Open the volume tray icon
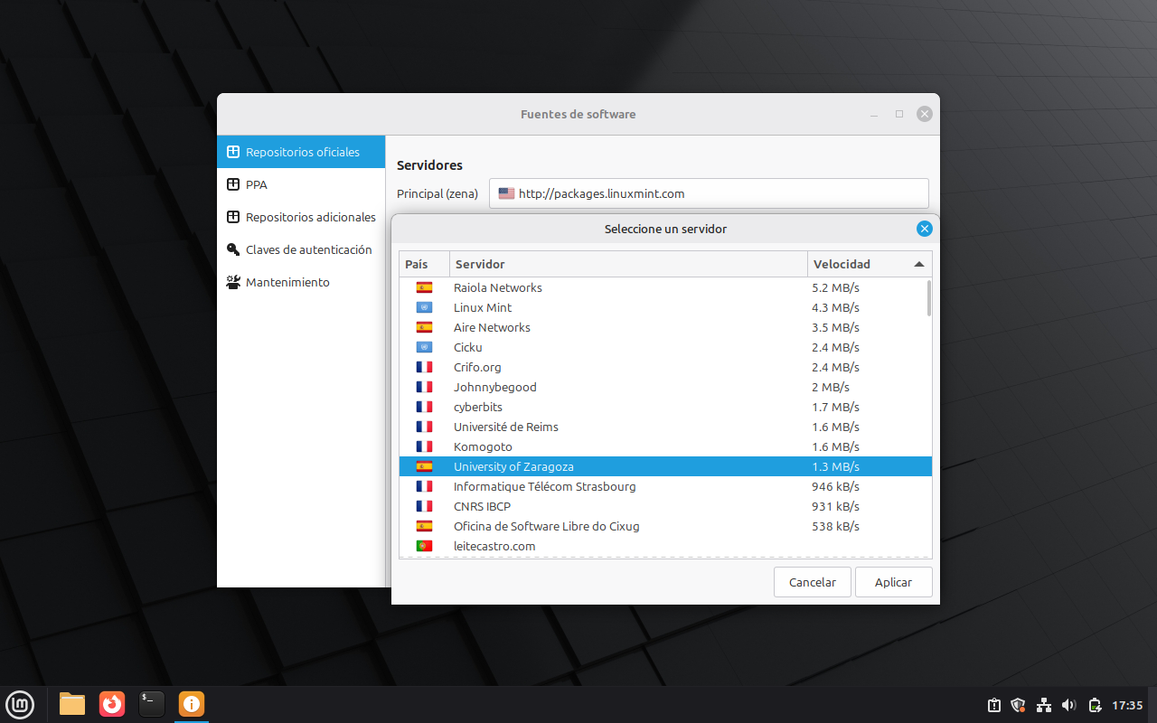The height and width of the screenshot is (723, 1157). (x=1069, y=705)
